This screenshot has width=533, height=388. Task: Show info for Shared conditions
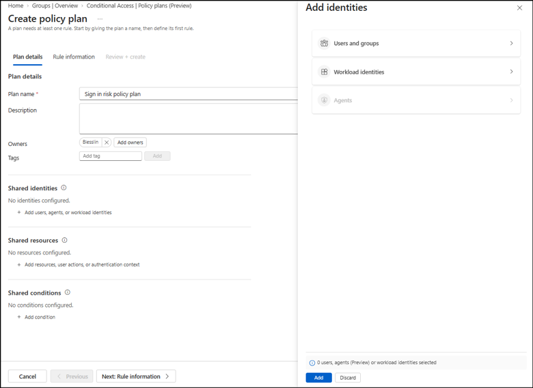(67, 293)
